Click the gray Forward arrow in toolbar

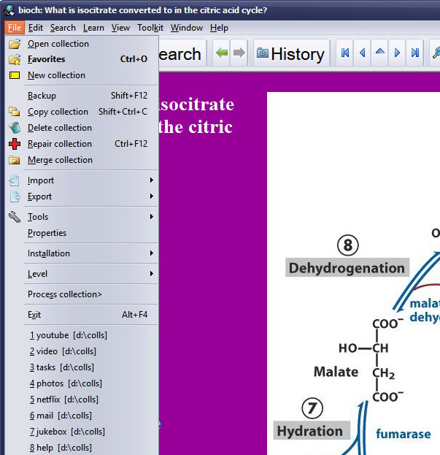tap(239, 53)
